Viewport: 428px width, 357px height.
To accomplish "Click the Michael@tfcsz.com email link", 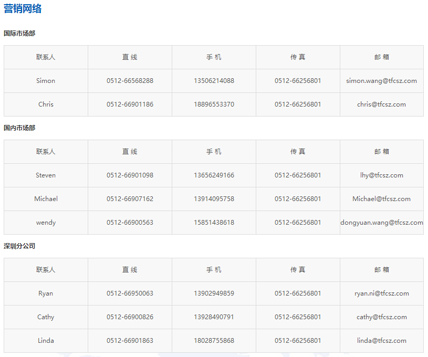I will [x=381, y=199].
